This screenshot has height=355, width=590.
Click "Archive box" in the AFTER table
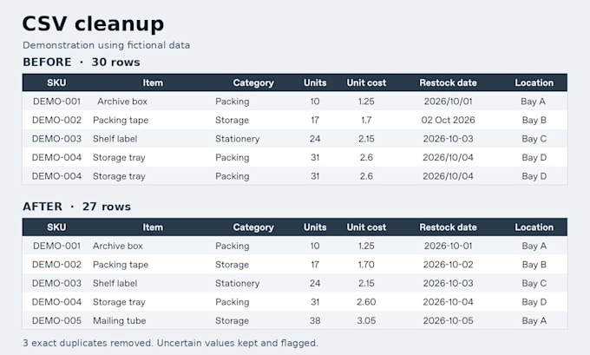(118, 246)
